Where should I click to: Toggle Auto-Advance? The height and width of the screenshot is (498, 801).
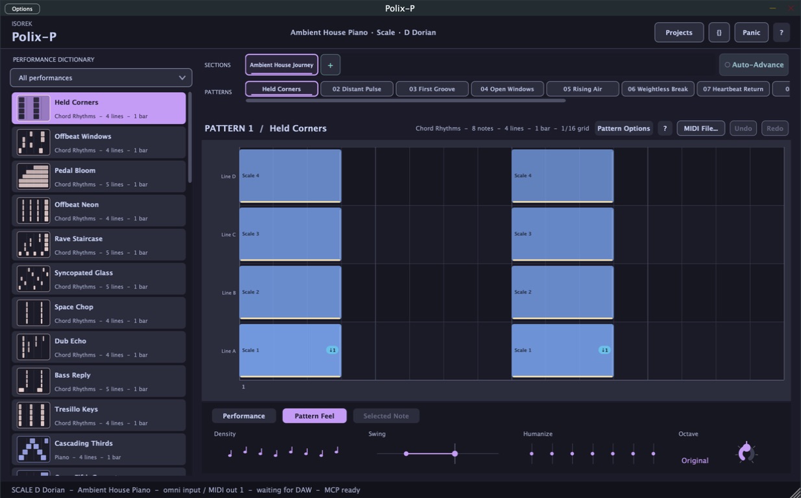754,65
